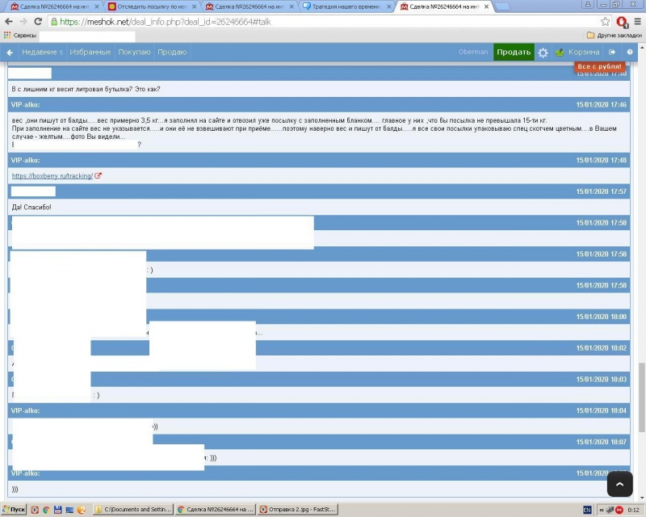This screenshot has width=646, height=517.
Task: Close the Трагедия нашего времени tab
Action: [389, 6]
